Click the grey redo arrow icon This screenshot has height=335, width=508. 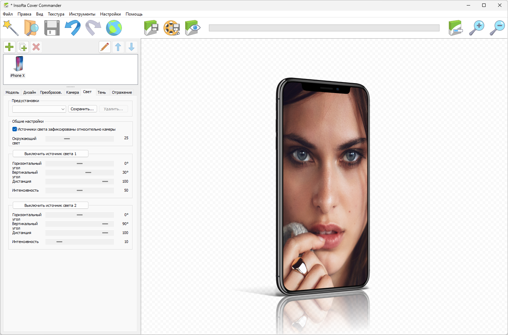[x=93, y=28]
